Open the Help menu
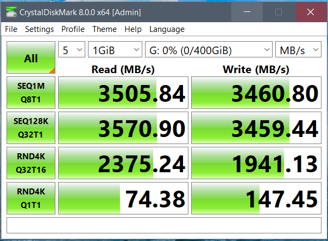 (x=133, y=29)
